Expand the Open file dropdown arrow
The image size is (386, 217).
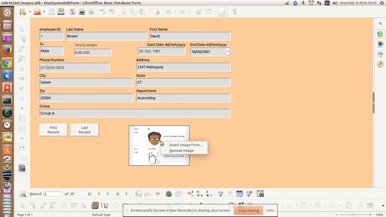pyautogui.click(x=44, y=12)
